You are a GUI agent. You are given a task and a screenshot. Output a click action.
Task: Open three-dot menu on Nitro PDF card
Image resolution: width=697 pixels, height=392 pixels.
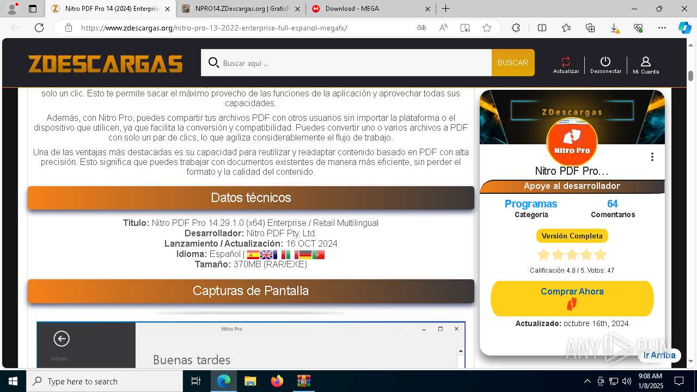652,157
